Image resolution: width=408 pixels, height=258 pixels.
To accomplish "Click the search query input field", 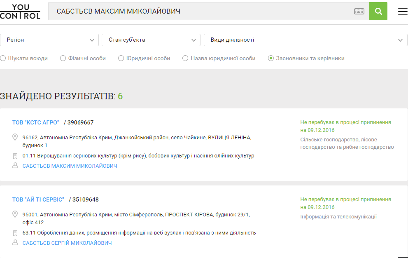I will (x=198, y=11).
